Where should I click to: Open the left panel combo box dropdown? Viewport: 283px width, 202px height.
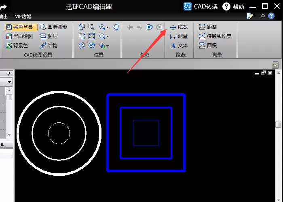pyautogui.click(x=9, y=82)
